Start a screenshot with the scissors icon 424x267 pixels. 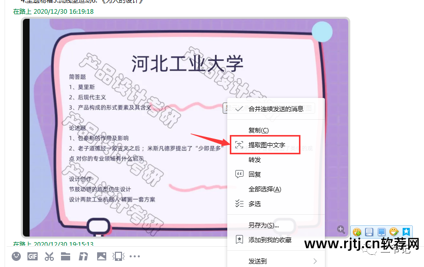click(49, 256)
